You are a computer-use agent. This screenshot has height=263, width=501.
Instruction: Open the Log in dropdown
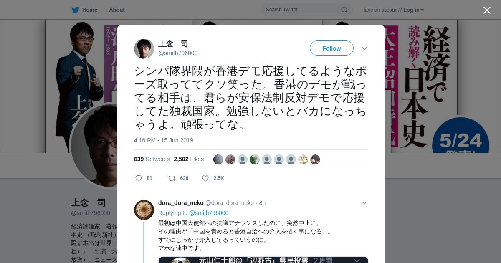tap(413, 10)
